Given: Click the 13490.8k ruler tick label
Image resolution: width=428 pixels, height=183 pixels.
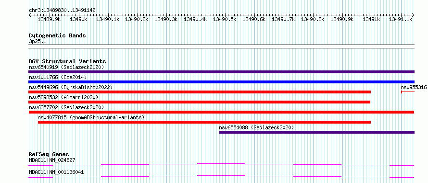Looking at the screenshot, I should tap(313, 19).
